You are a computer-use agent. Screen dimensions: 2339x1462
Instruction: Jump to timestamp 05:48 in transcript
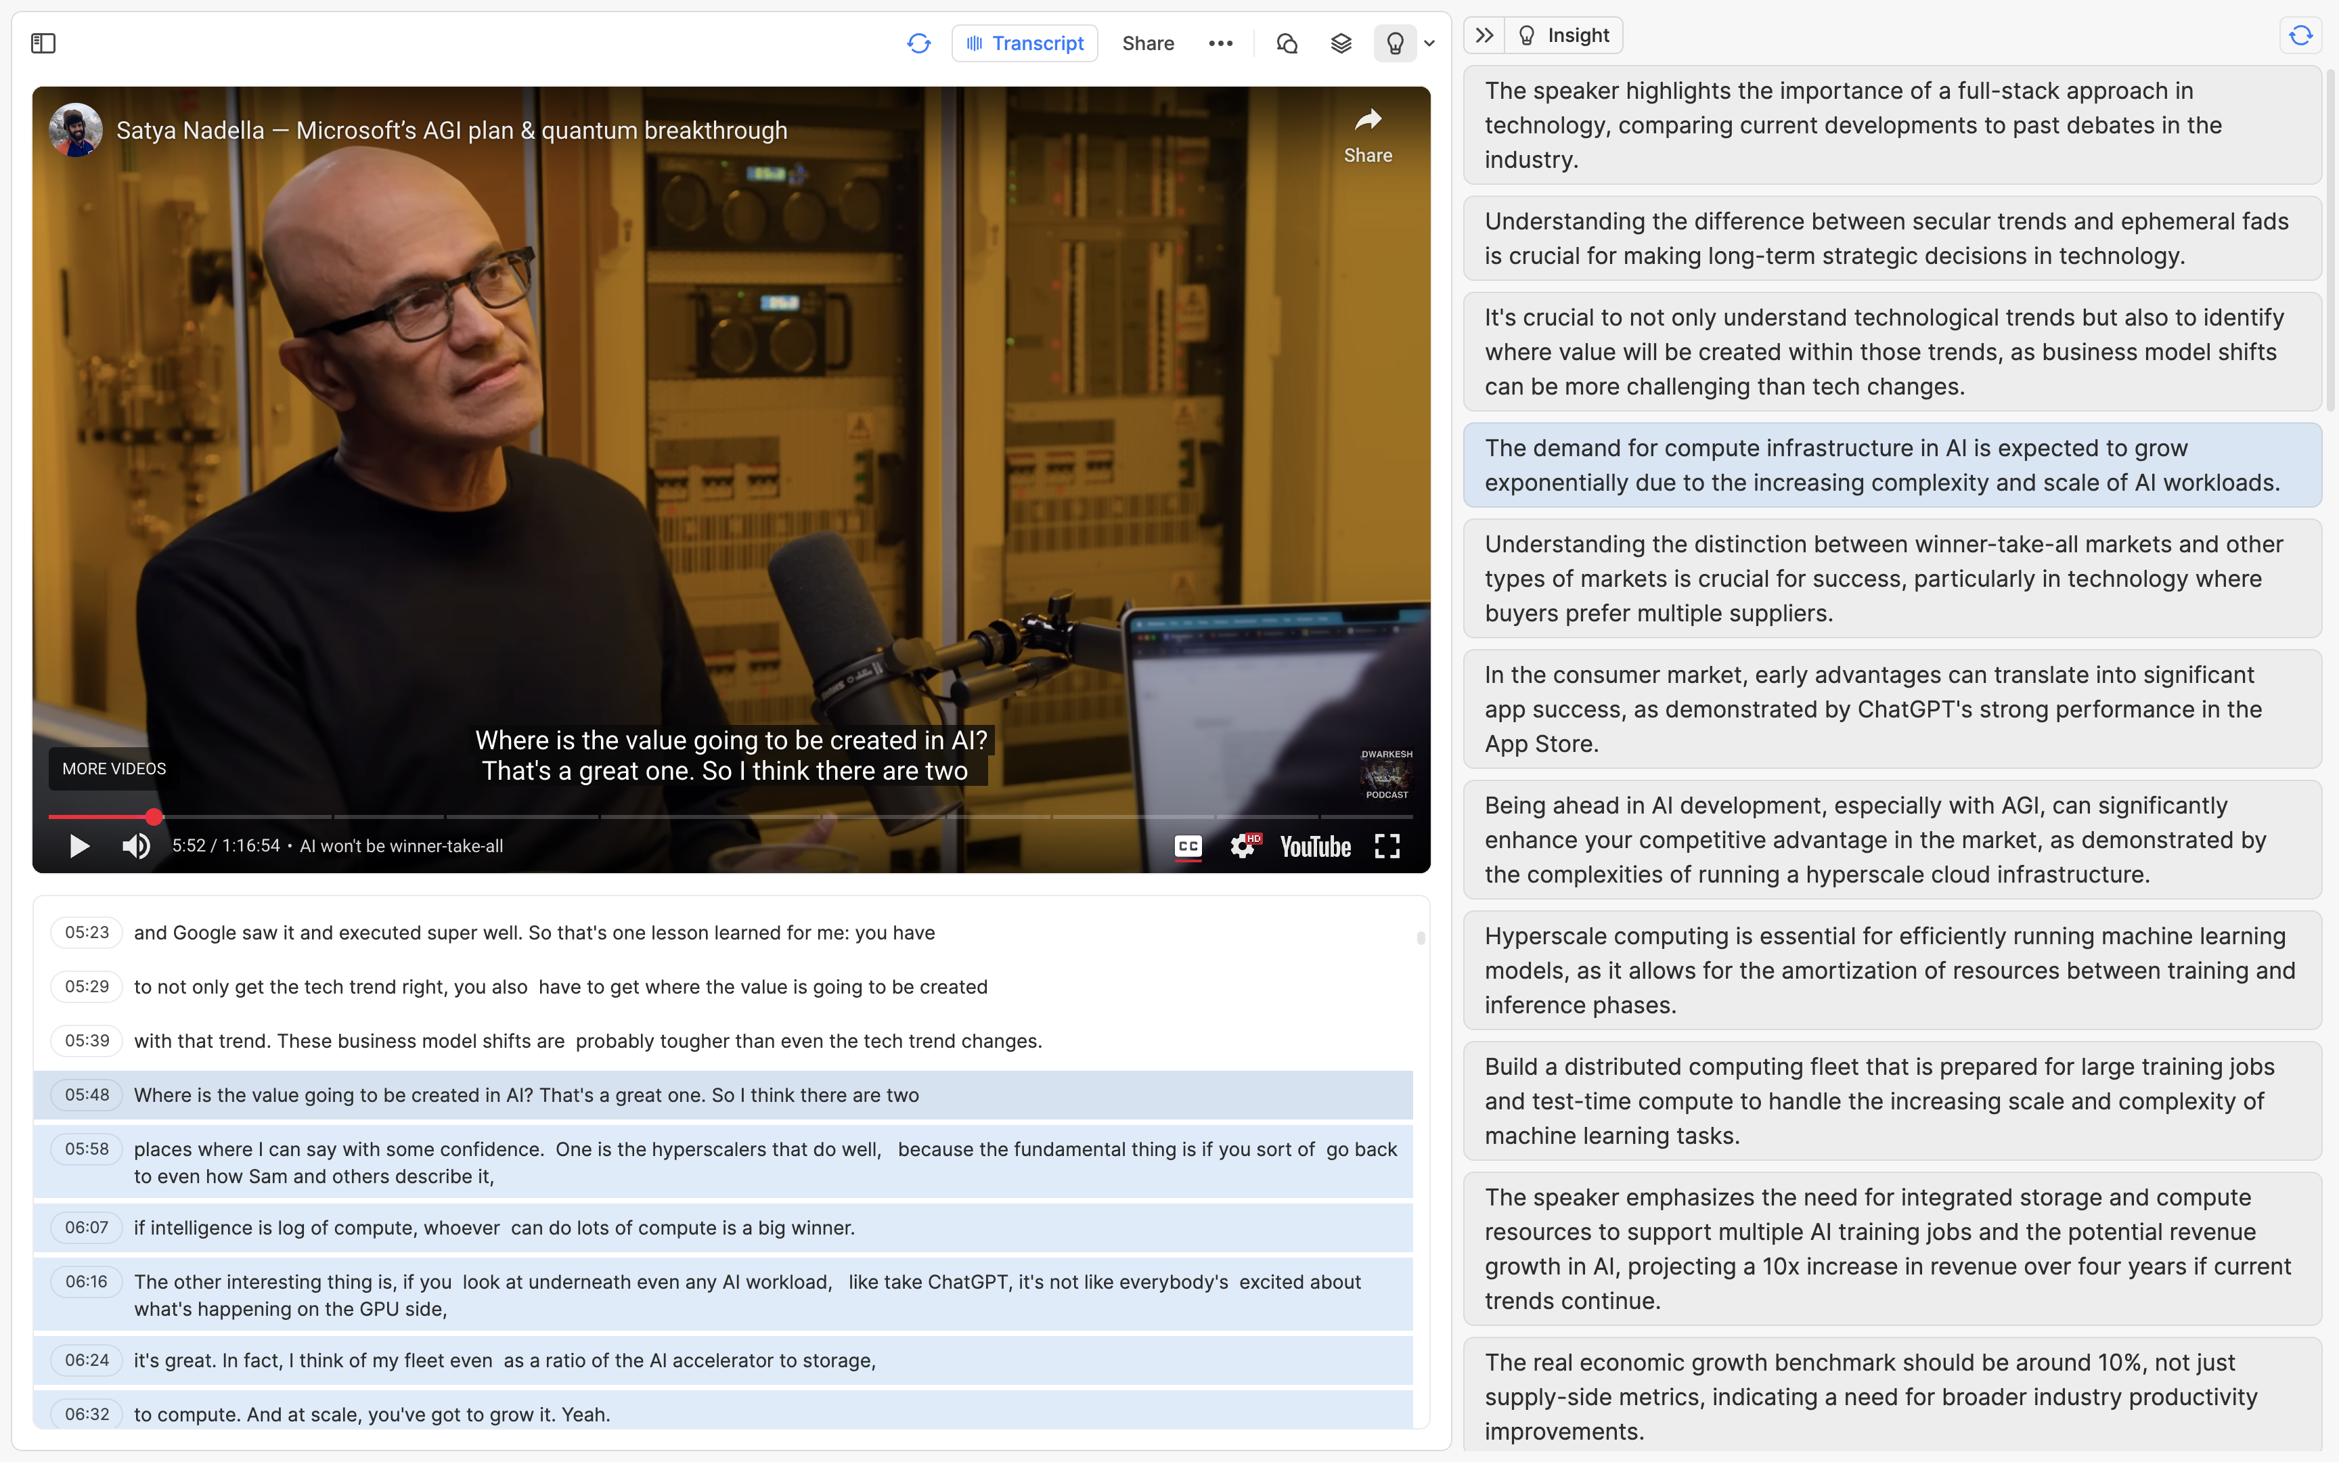click(87, 1094)
